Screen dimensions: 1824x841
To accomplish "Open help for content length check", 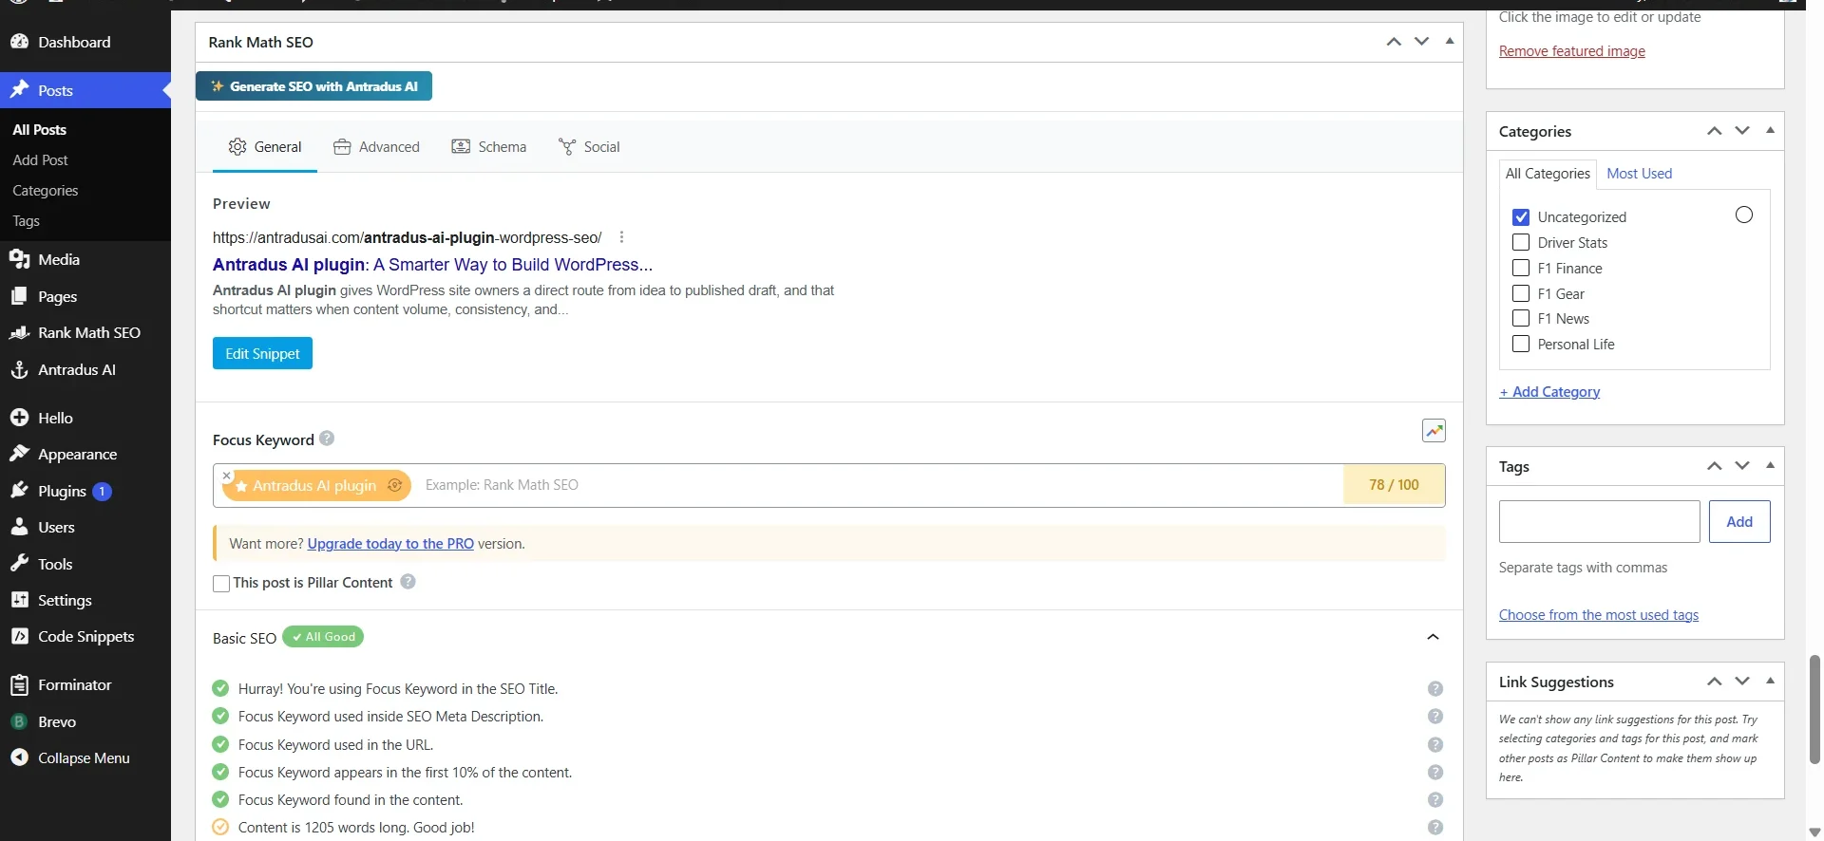I will point(1435,828).
